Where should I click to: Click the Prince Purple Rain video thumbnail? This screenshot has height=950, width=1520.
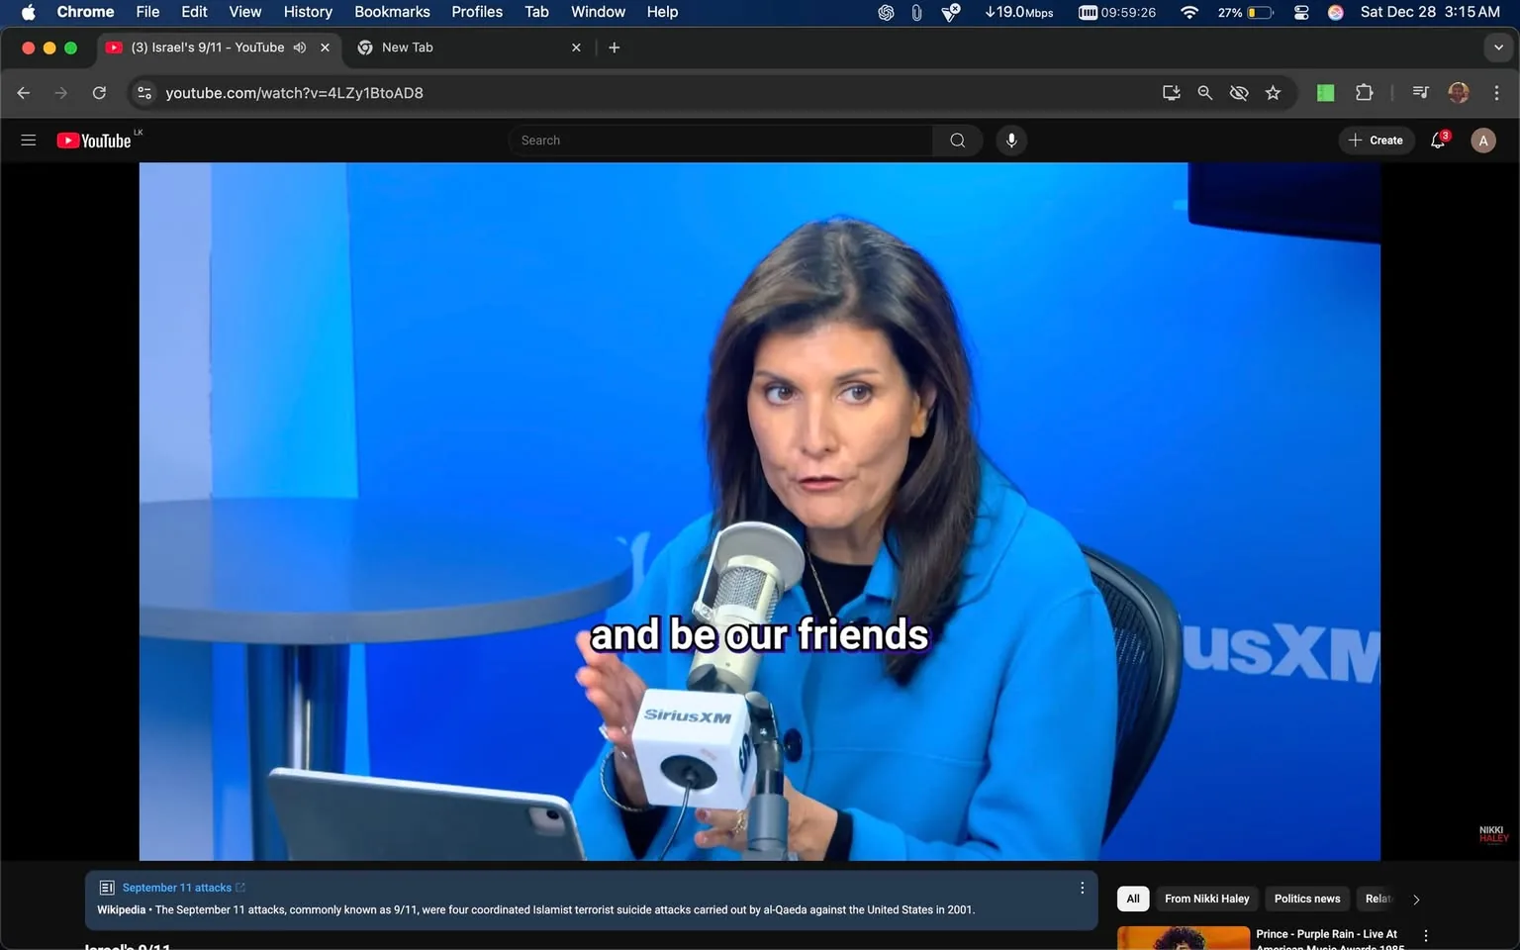click(1183, 936)
